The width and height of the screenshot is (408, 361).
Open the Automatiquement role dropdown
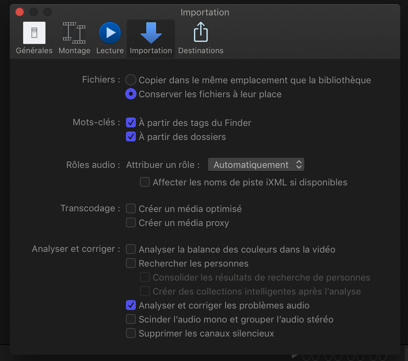pos(256,165)
